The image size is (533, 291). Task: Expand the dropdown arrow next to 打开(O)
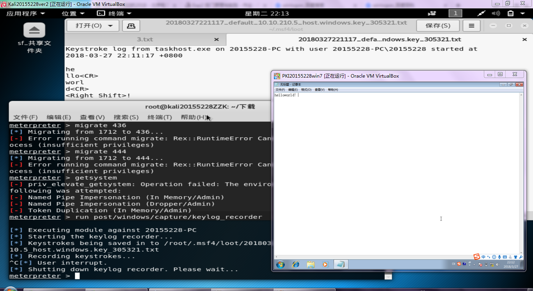(111, 26)
